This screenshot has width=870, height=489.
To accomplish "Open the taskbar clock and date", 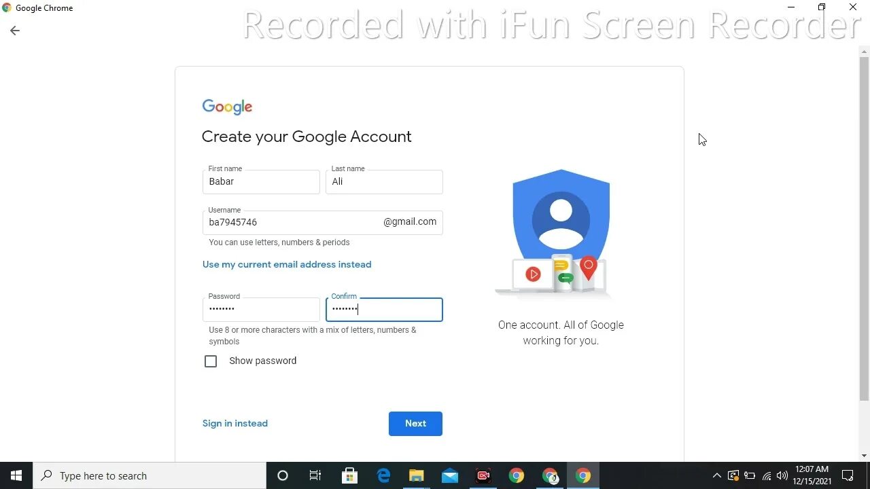I will (x=813, y=475).
